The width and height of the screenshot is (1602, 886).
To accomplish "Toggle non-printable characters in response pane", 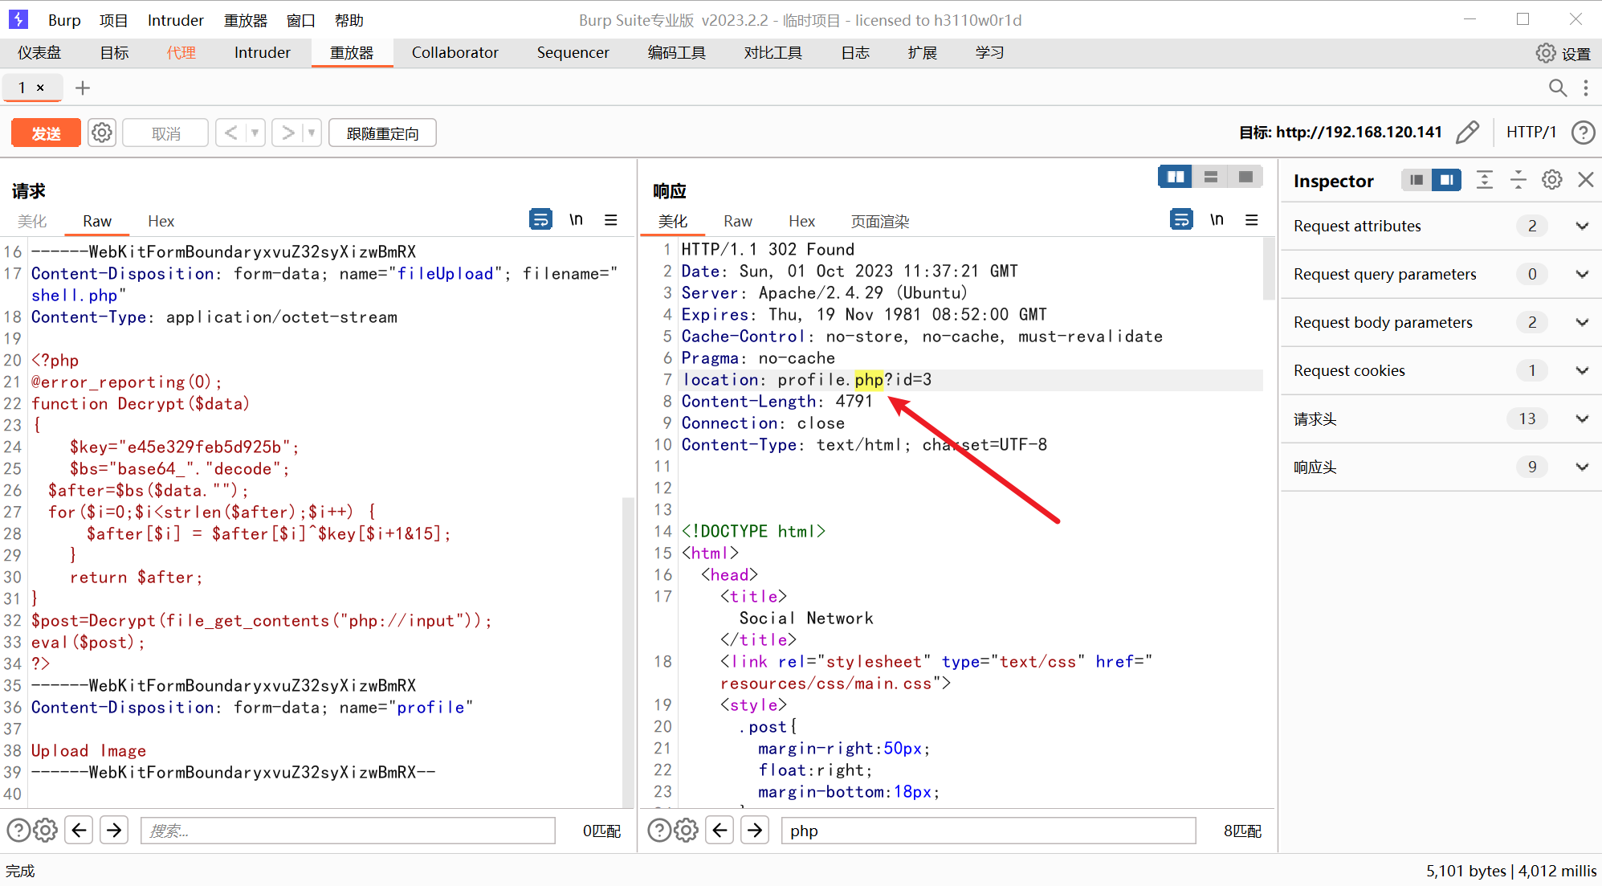I will coord(1217,219).
